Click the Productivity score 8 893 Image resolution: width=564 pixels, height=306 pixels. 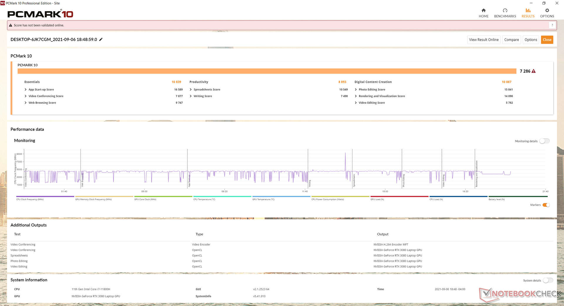342,82
